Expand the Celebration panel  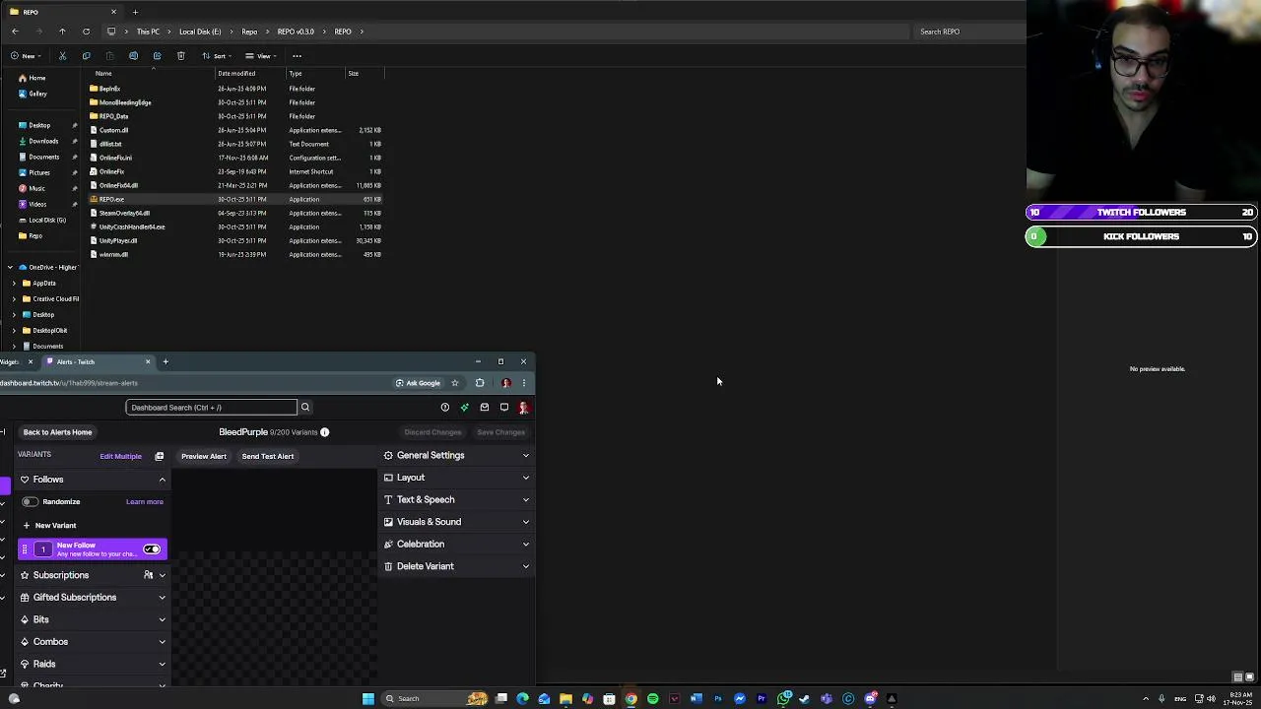457,545
